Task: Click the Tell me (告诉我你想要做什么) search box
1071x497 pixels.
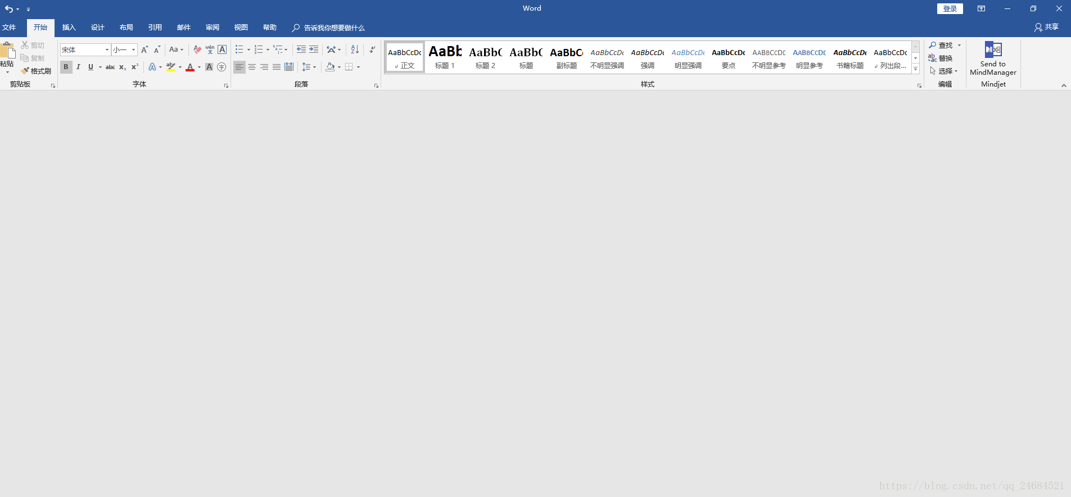Action: pos(329,28)
